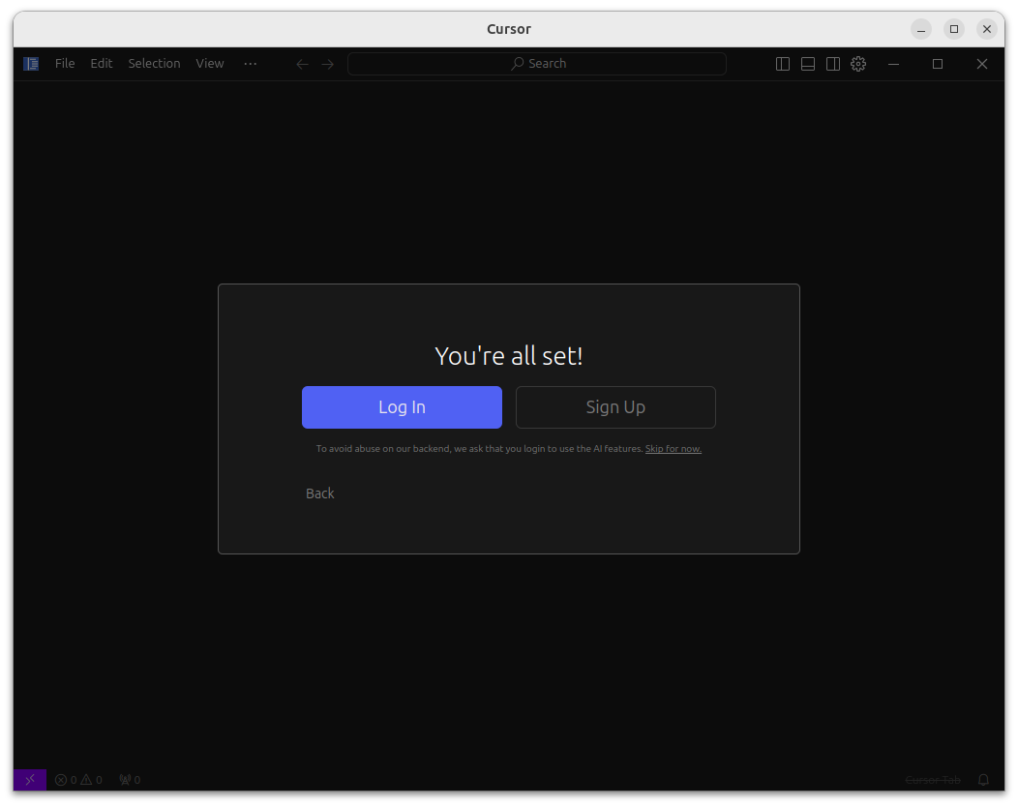1018x807 pixels.
Task: Open the File menu
Action: coord(65,64)
